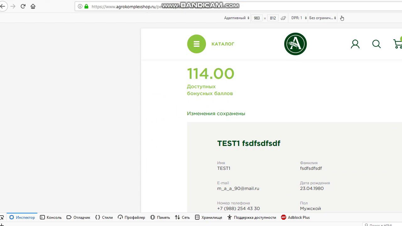
Task: Activate the devtools element picker icon
Action: [2, 218]
